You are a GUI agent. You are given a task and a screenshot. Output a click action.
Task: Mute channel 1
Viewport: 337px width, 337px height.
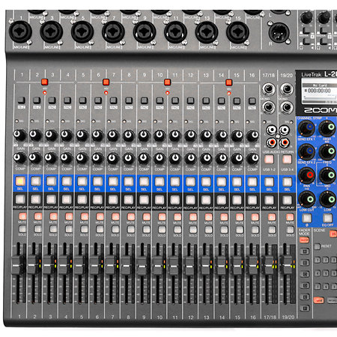[x=22, y=216]
